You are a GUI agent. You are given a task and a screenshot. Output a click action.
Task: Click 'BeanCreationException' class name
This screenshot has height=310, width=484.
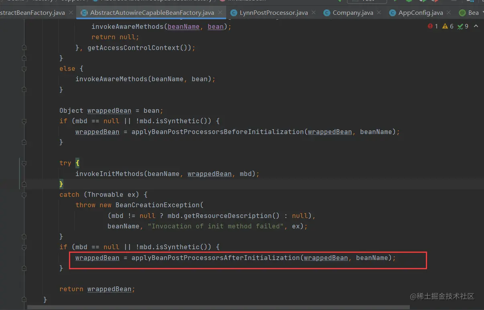(157, 205)
